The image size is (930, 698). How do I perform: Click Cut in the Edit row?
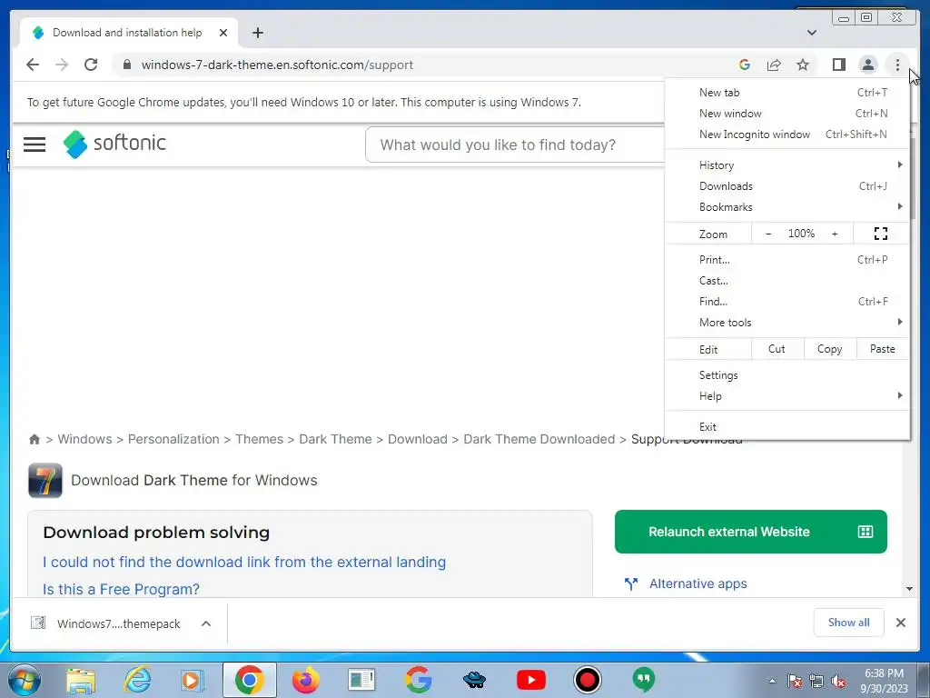click(777, 349)
